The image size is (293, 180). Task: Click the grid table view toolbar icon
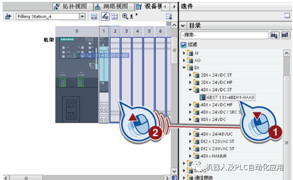point(115,16)
